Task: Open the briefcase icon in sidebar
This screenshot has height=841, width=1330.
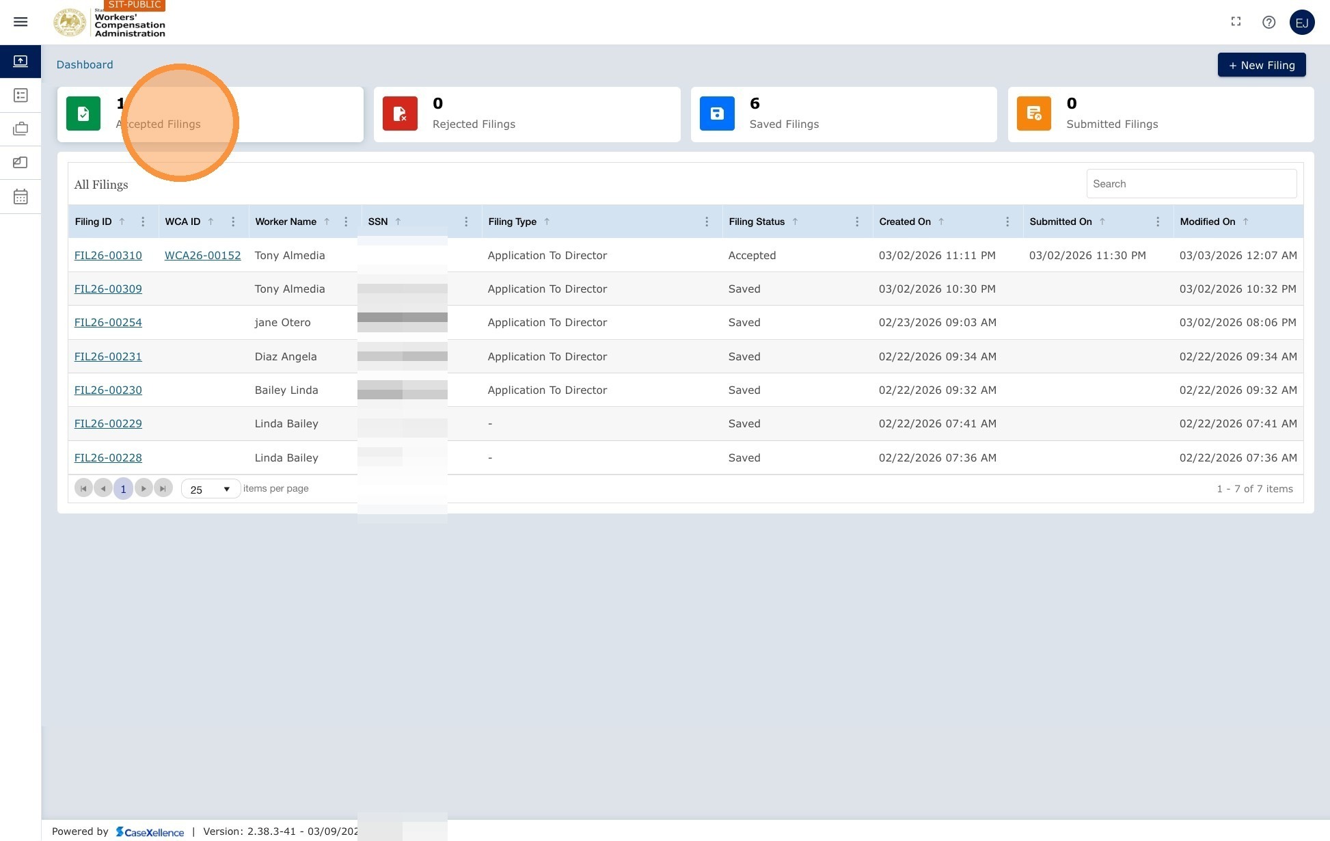Action: click(x=21, y=129)
